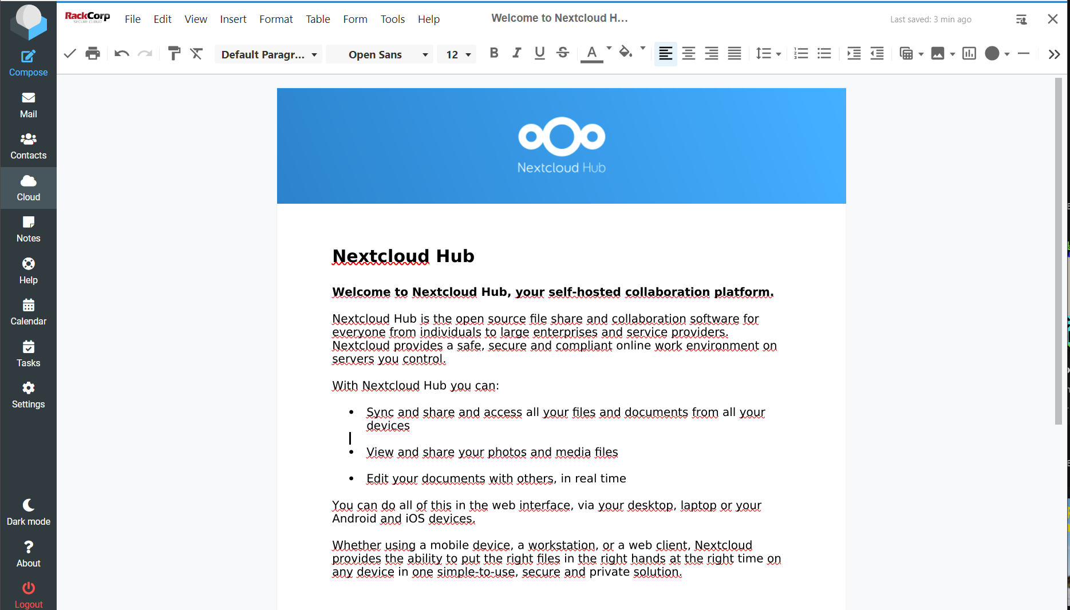Open Help lifebuoy in the sidebar
1070x610 pixels.
point(28,271)
